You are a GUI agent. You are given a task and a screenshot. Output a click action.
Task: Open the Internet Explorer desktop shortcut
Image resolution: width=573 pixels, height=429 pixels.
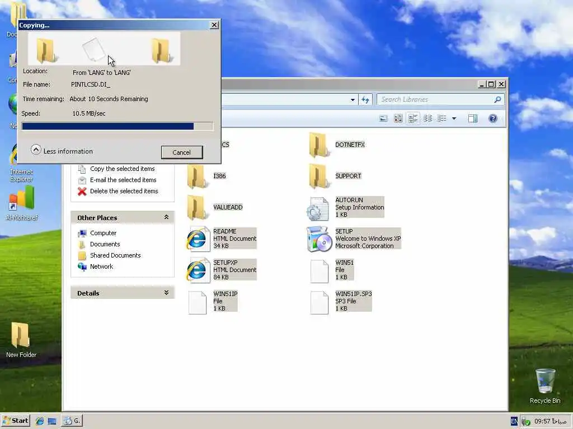point(21,163)
